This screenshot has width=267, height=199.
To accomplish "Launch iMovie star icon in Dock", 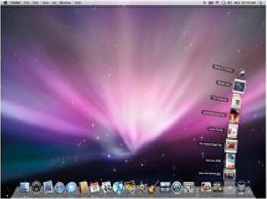I will 142,188.
